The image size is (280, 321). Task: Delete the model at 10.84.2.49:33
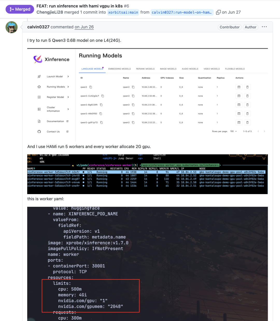coord(247,87)
